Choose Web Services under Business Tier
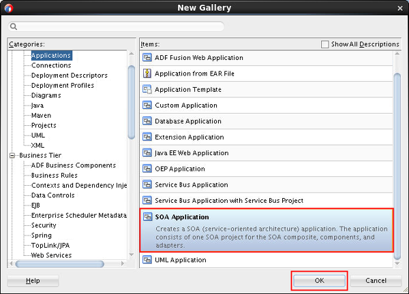This screenshot has width=409, height=294. click(51, 255)
